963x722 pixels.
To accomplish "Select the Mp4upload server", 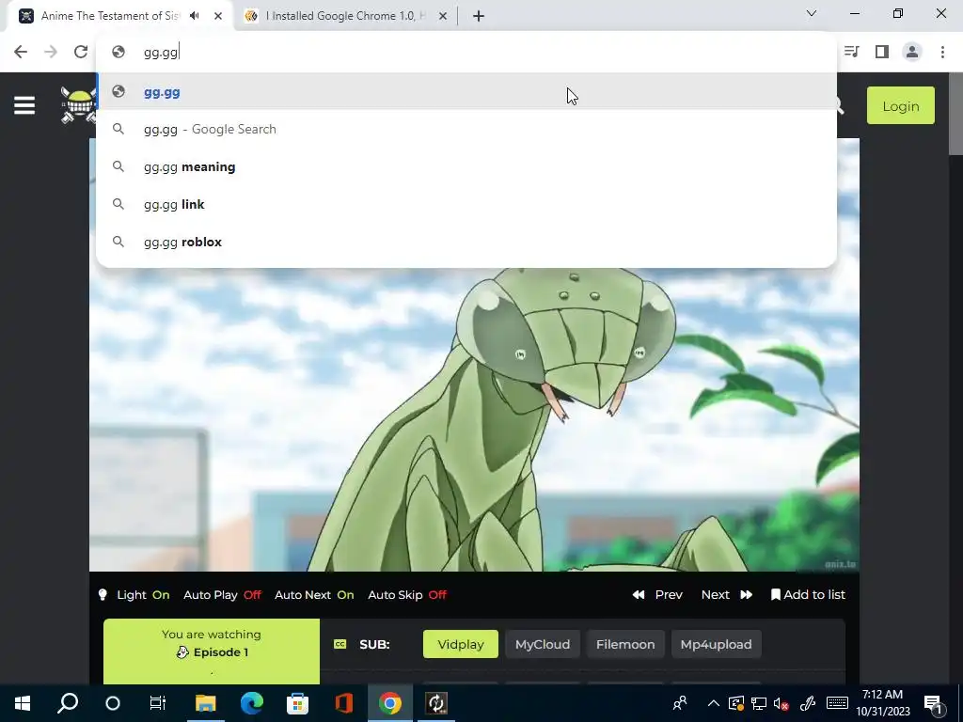I will (716, 644).
